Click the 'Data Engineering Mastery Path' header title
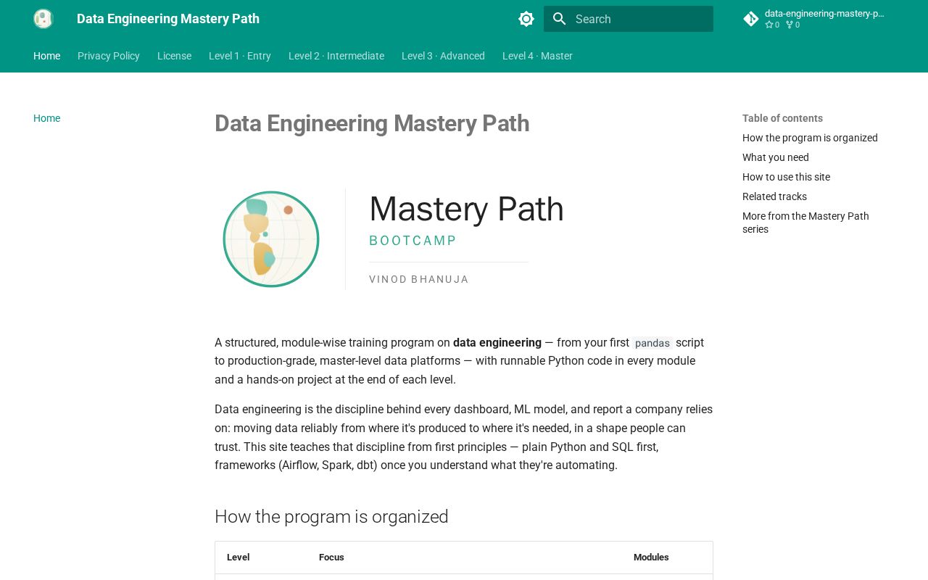This screenshot has height=580, width=928. [168, 19]
